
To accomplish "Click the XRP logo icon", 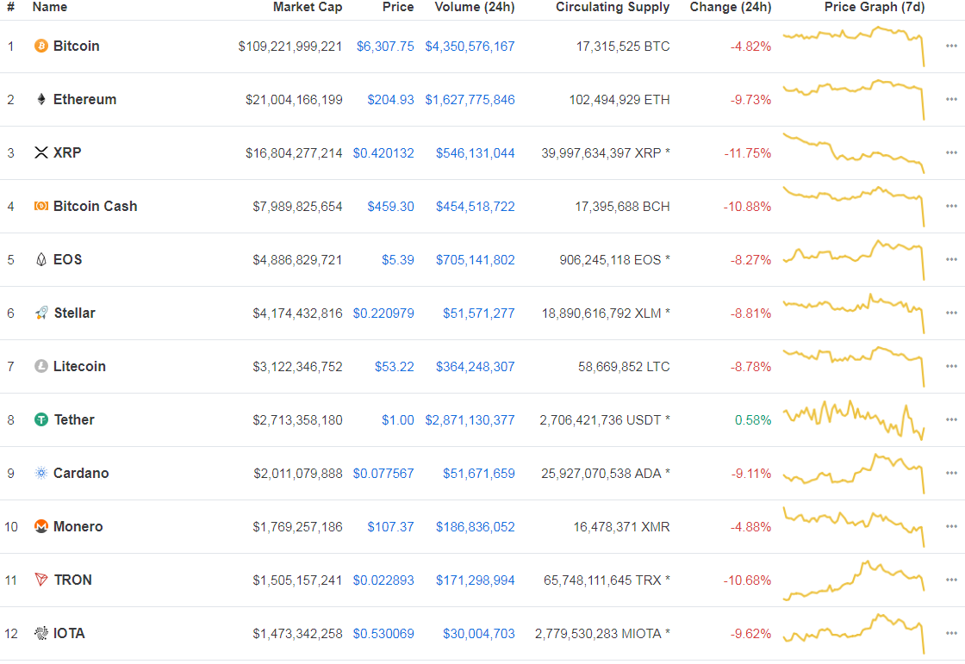I will pyautogui.click(x=41, y=152).
